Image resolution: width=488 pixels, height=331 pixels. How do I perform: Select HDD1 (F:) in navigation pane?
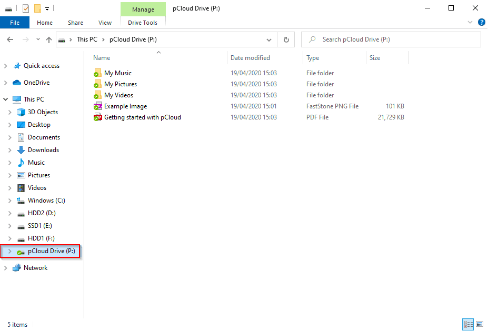coord(41,238)
